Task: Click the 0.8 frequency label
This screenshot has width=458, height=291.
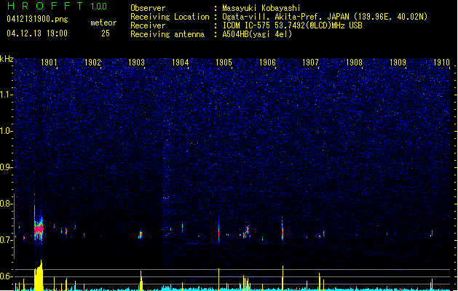Action: click(x=7, y=204)
